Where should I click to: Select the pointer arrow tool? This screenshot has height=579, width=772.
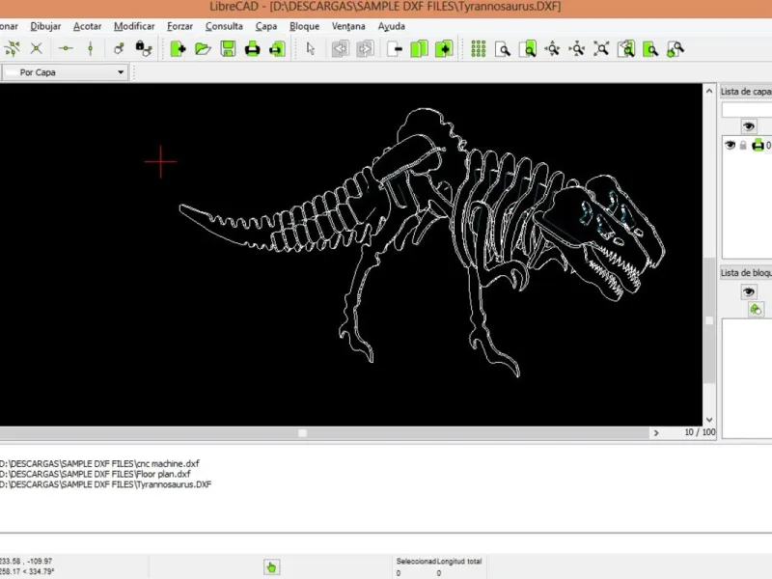310,49
